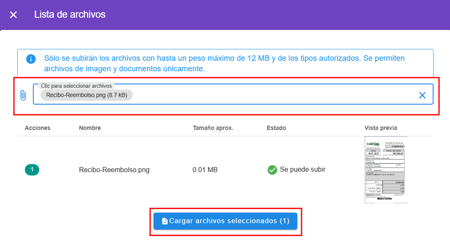Open the receipt preview thumbnail
This screenshot has width=450, height=243.
(x=386, y=170)
